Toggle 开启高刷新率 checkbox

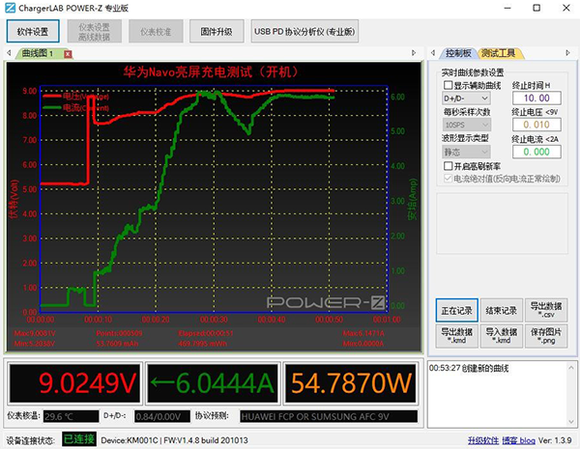click(x=447, y=165)
